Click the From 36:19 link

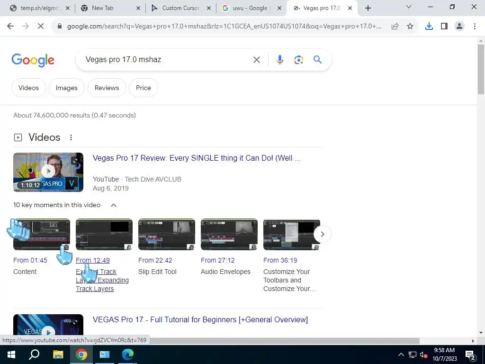click(x=280, y=260)
